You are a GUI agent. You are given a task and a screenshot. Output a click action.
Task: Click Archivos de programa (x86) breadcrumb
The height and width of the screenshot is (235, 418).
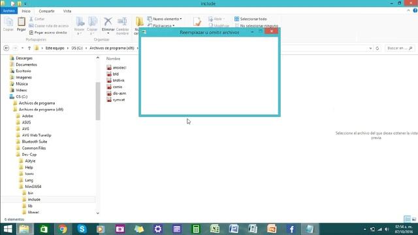112,48
